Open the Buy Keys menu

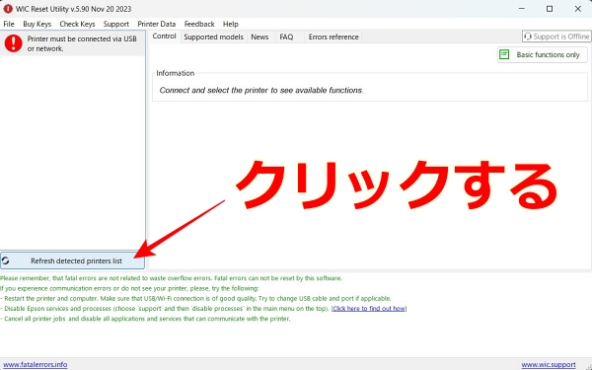tap(37, 24)
